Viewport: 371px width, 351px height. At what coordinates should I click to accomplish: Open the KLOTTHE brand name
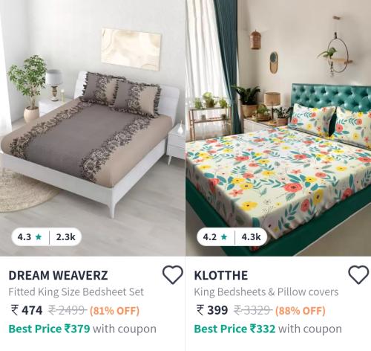[x=221, y=275]
